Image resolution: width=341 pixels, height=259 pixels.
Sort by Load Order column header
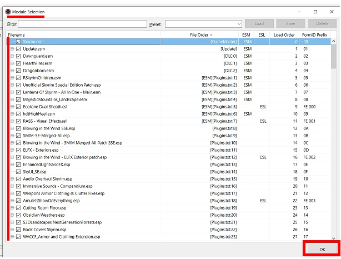(284, 35)
